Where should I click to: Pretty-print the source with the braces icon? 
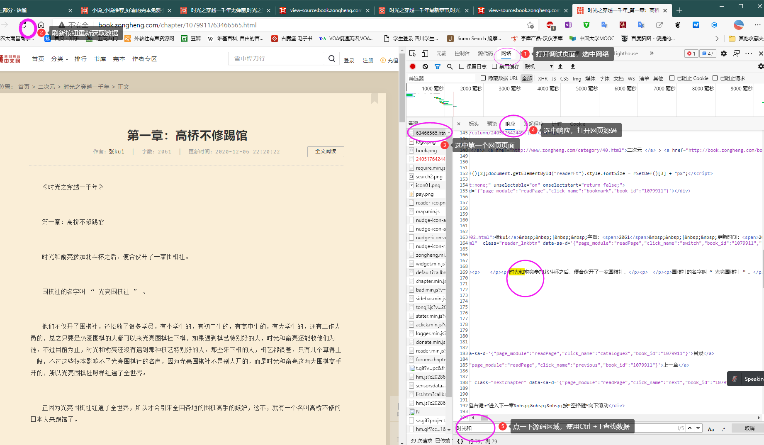point(460,441)
